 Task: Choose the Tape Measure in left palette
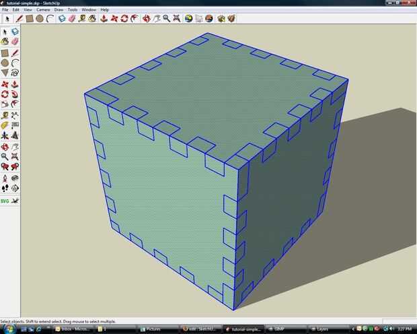click(x=5, y=115)
